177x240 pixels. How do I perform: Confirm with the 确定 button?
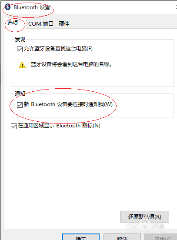point(81,237)
